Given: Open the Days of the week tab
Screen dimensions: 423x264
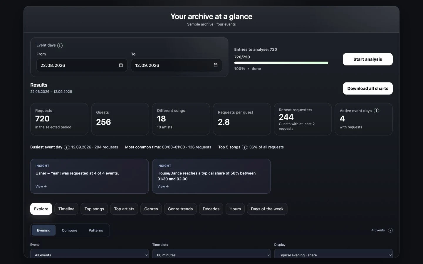Looking at the screenshot, I should (267, 209).
